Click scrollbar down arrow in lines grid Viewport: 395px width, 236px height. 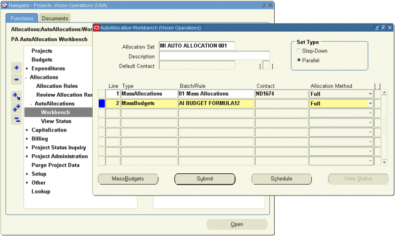pos(384,163)
